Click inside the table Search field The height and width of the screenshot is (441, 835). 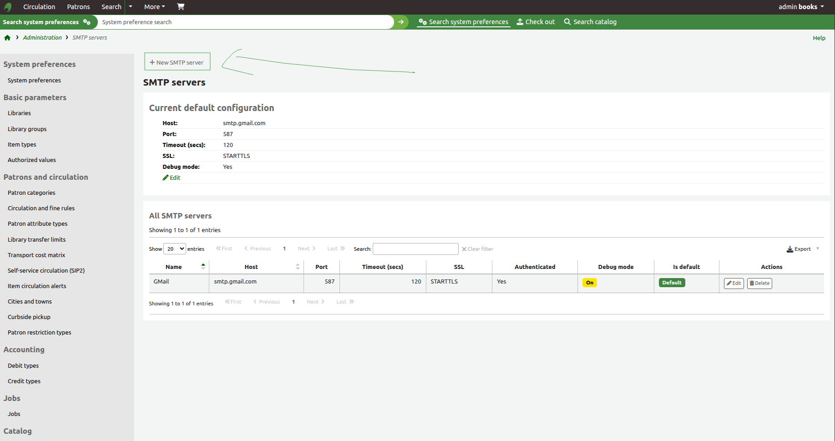tap(415, 248)
